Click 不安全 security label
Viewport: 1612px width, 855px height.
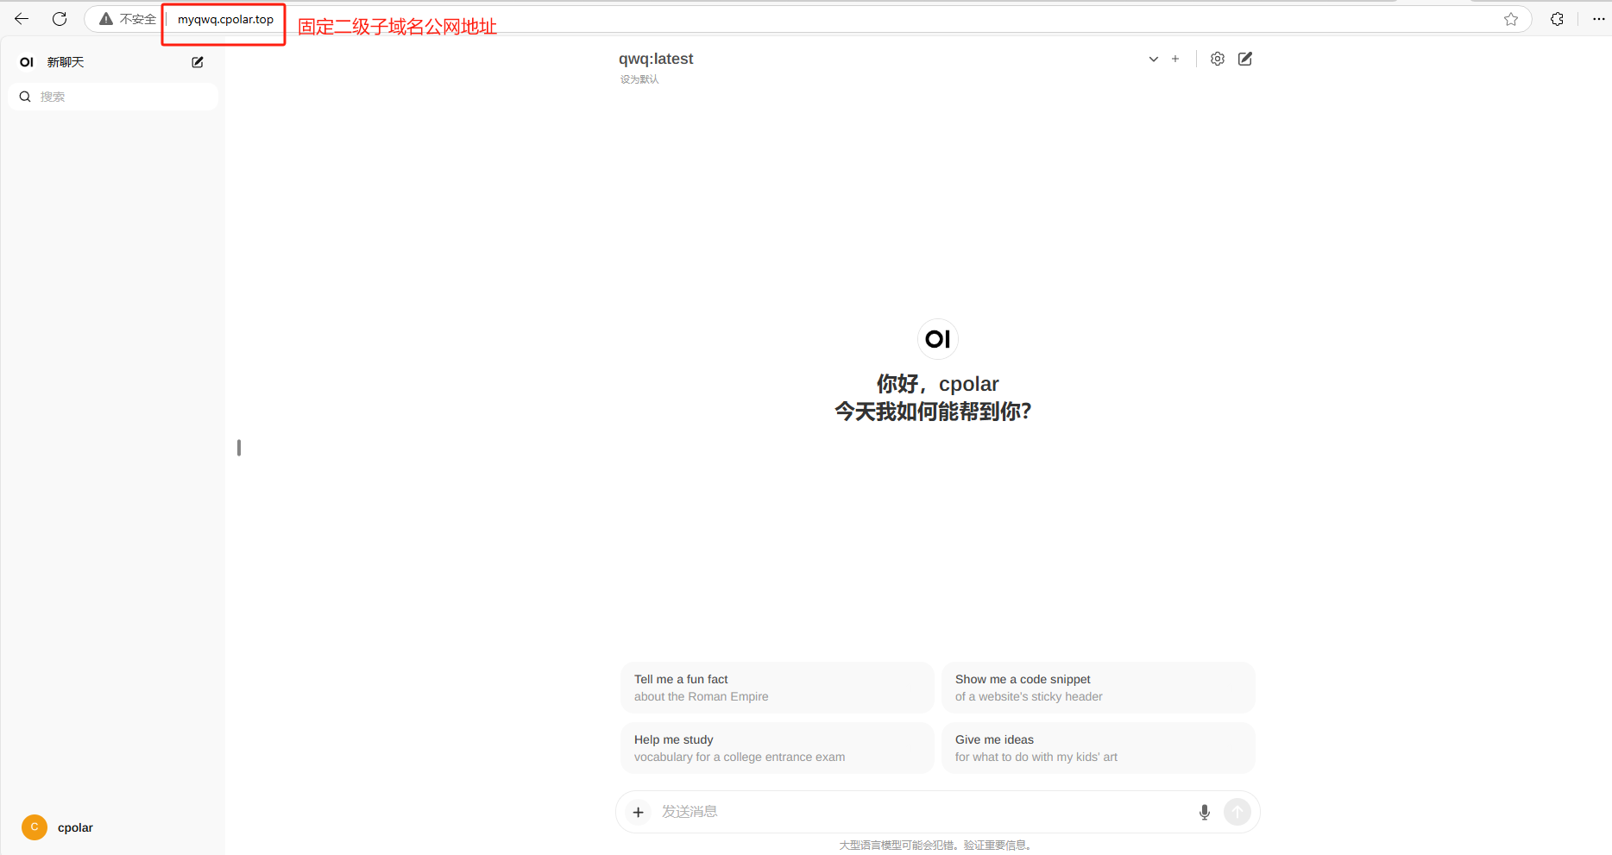(x=137, y=19)
